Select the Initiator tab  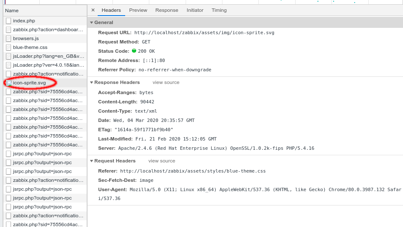pos(195,10)
